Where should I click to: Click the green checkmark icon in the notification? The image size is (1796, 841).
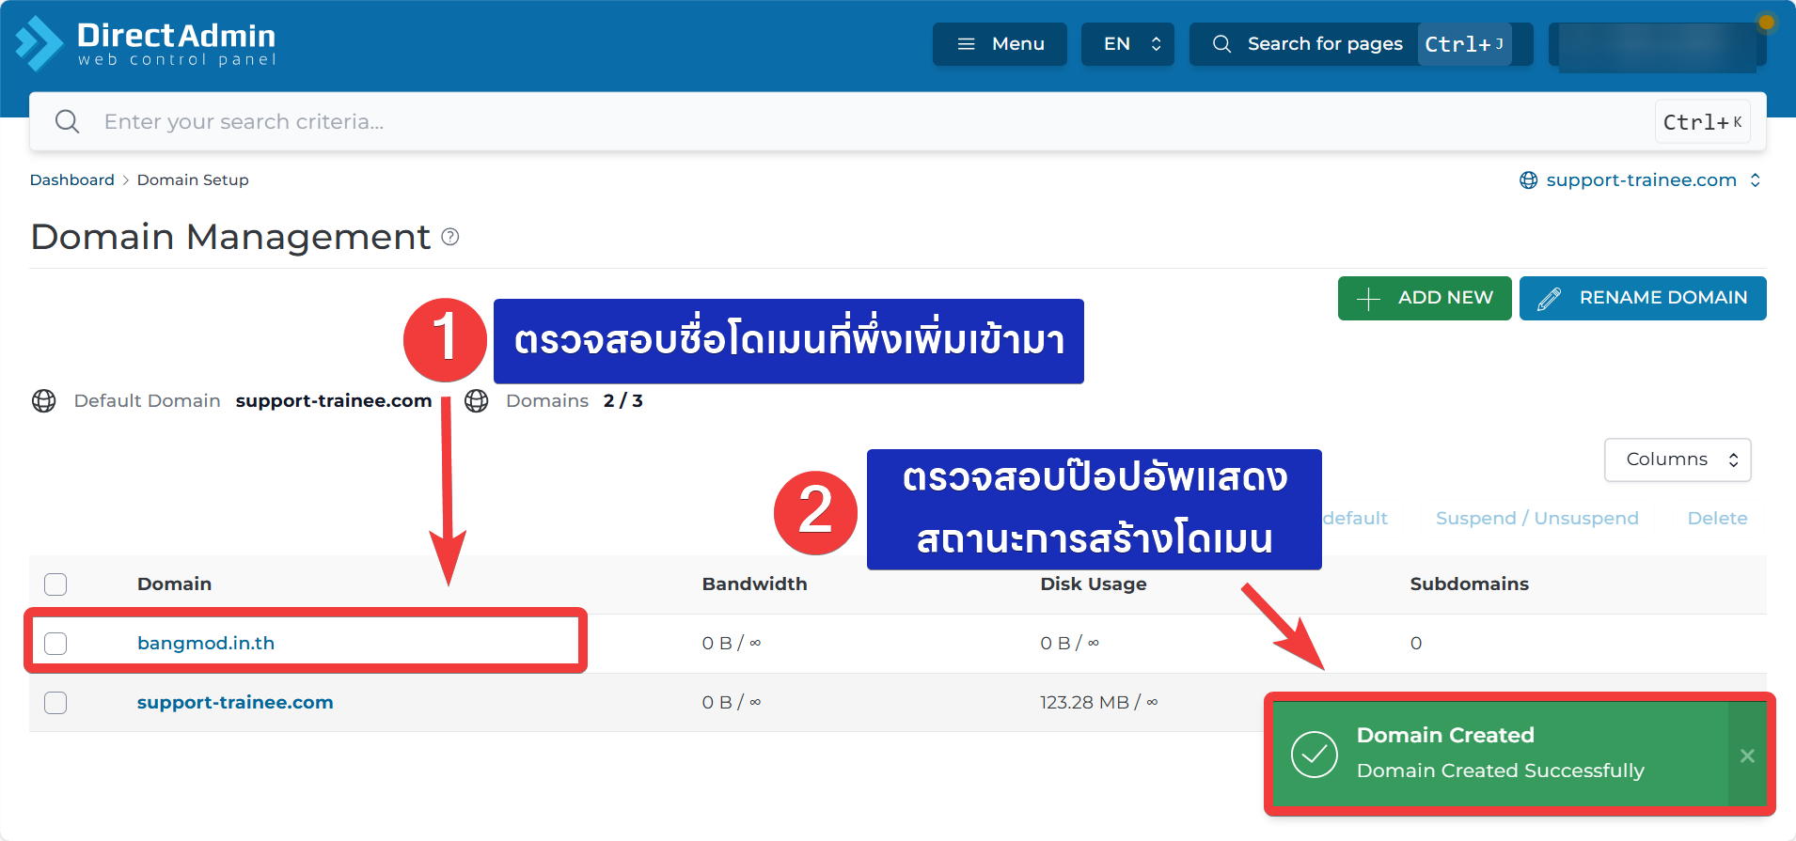pyautogui.click(x=1314, y=755)
